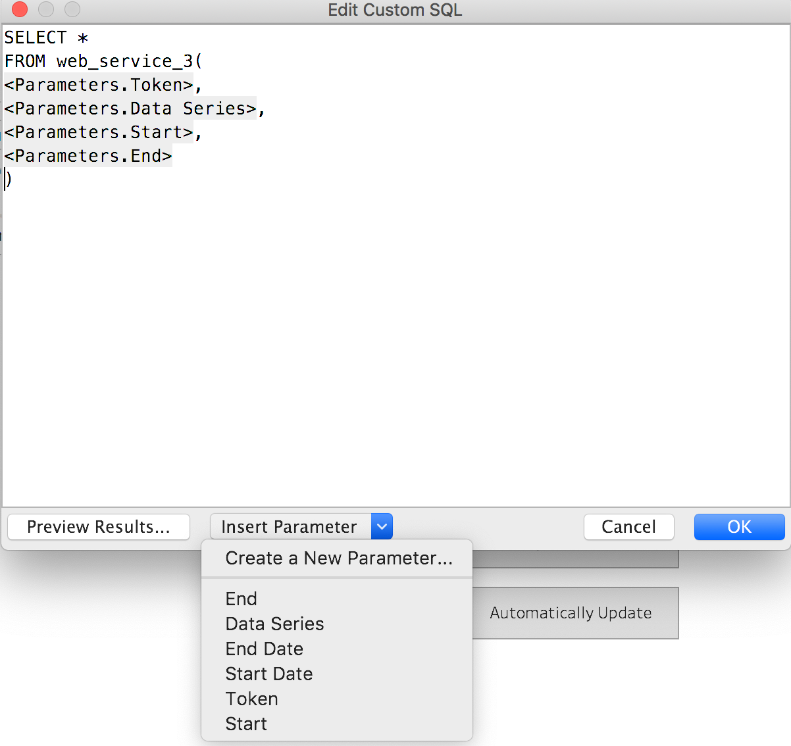Click the Parameters.Start placeholder
Viewport: 791px width, 746px height.
pos(95,132)
